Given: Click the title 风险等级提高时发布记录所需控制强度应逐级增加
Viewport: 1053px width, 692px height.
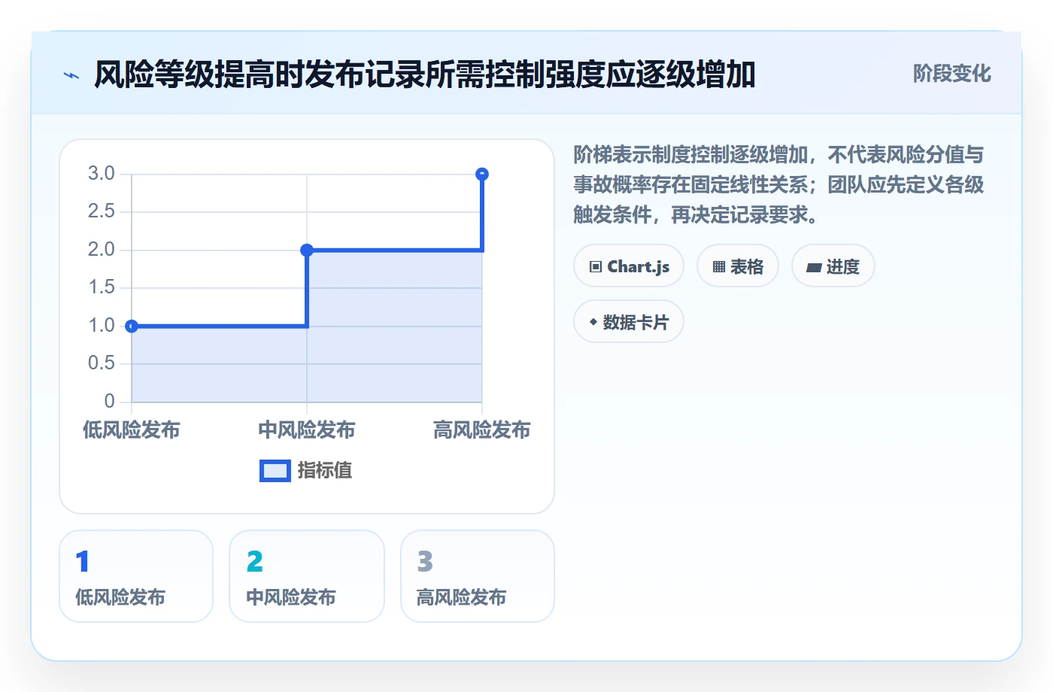Looking at the screenshot, I should 425,74.
